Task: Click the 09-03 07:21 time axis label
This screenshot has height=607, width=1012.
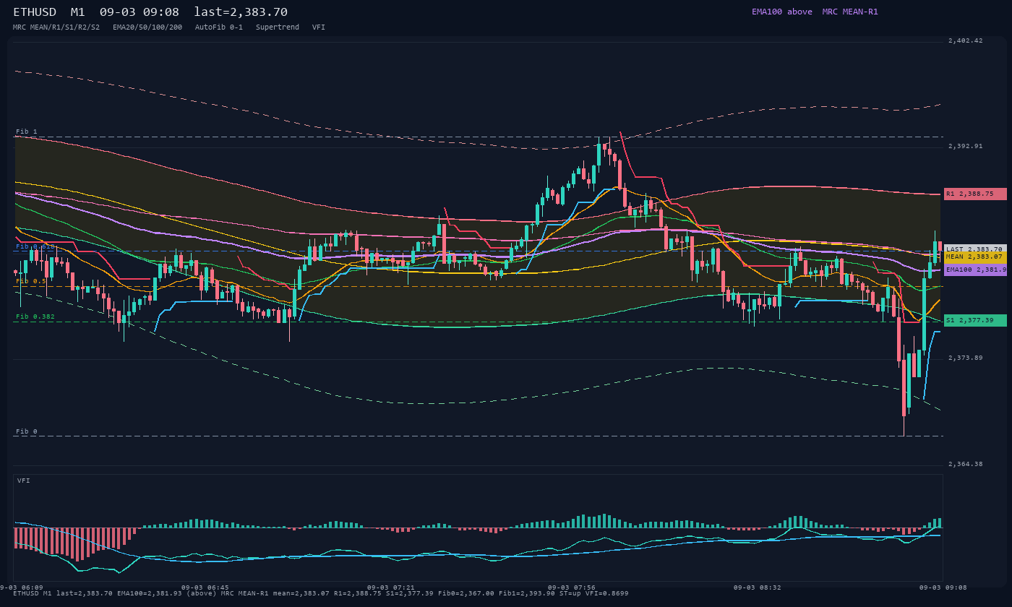Action: point(390,587)
